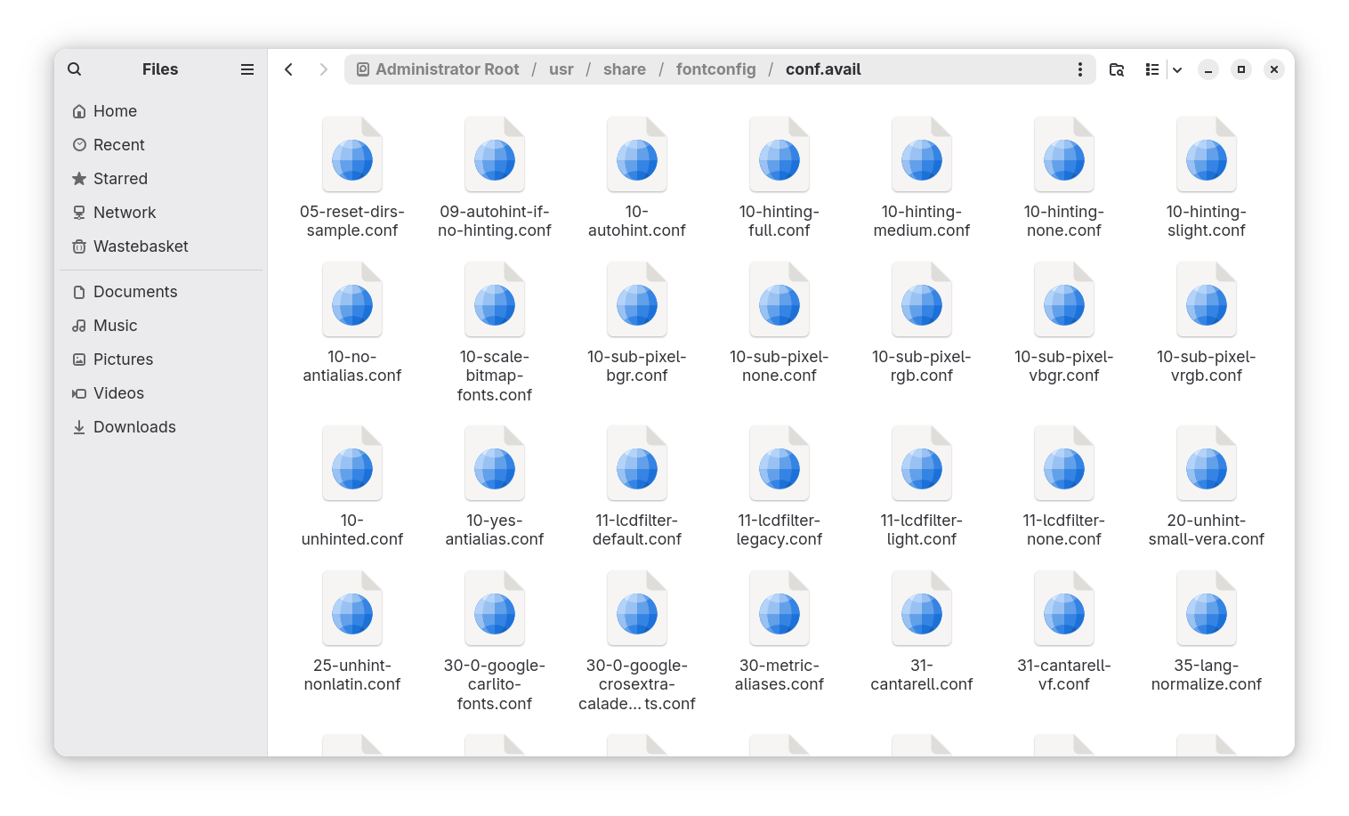Open the Home folder in sidebar
This screenshot has width=1349, height=816.
(115, 111)
